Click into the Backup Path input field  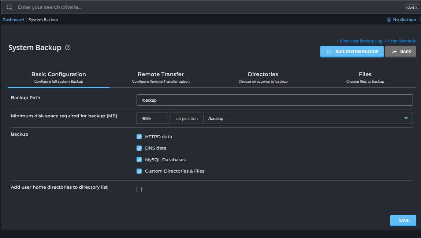tap(275, 100)
